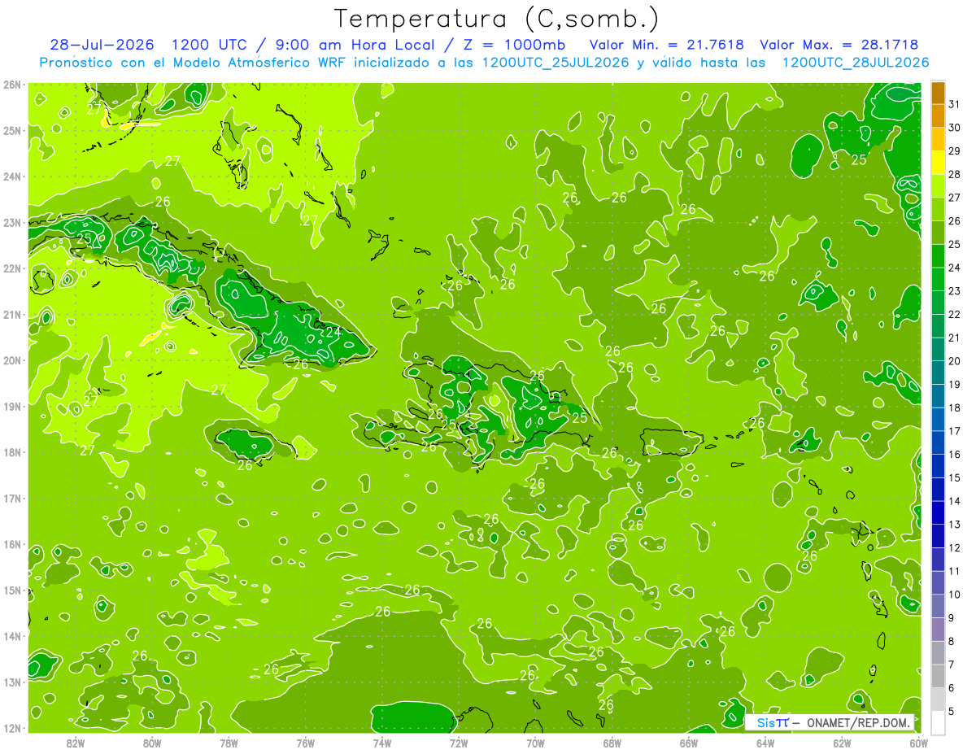Pick the dark orange swatch above 31 on the color bar

pos(938,93)
